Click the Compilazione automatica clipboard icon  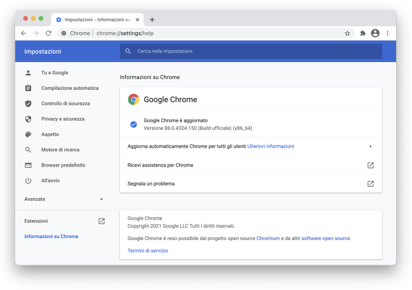tap(28, 88)
